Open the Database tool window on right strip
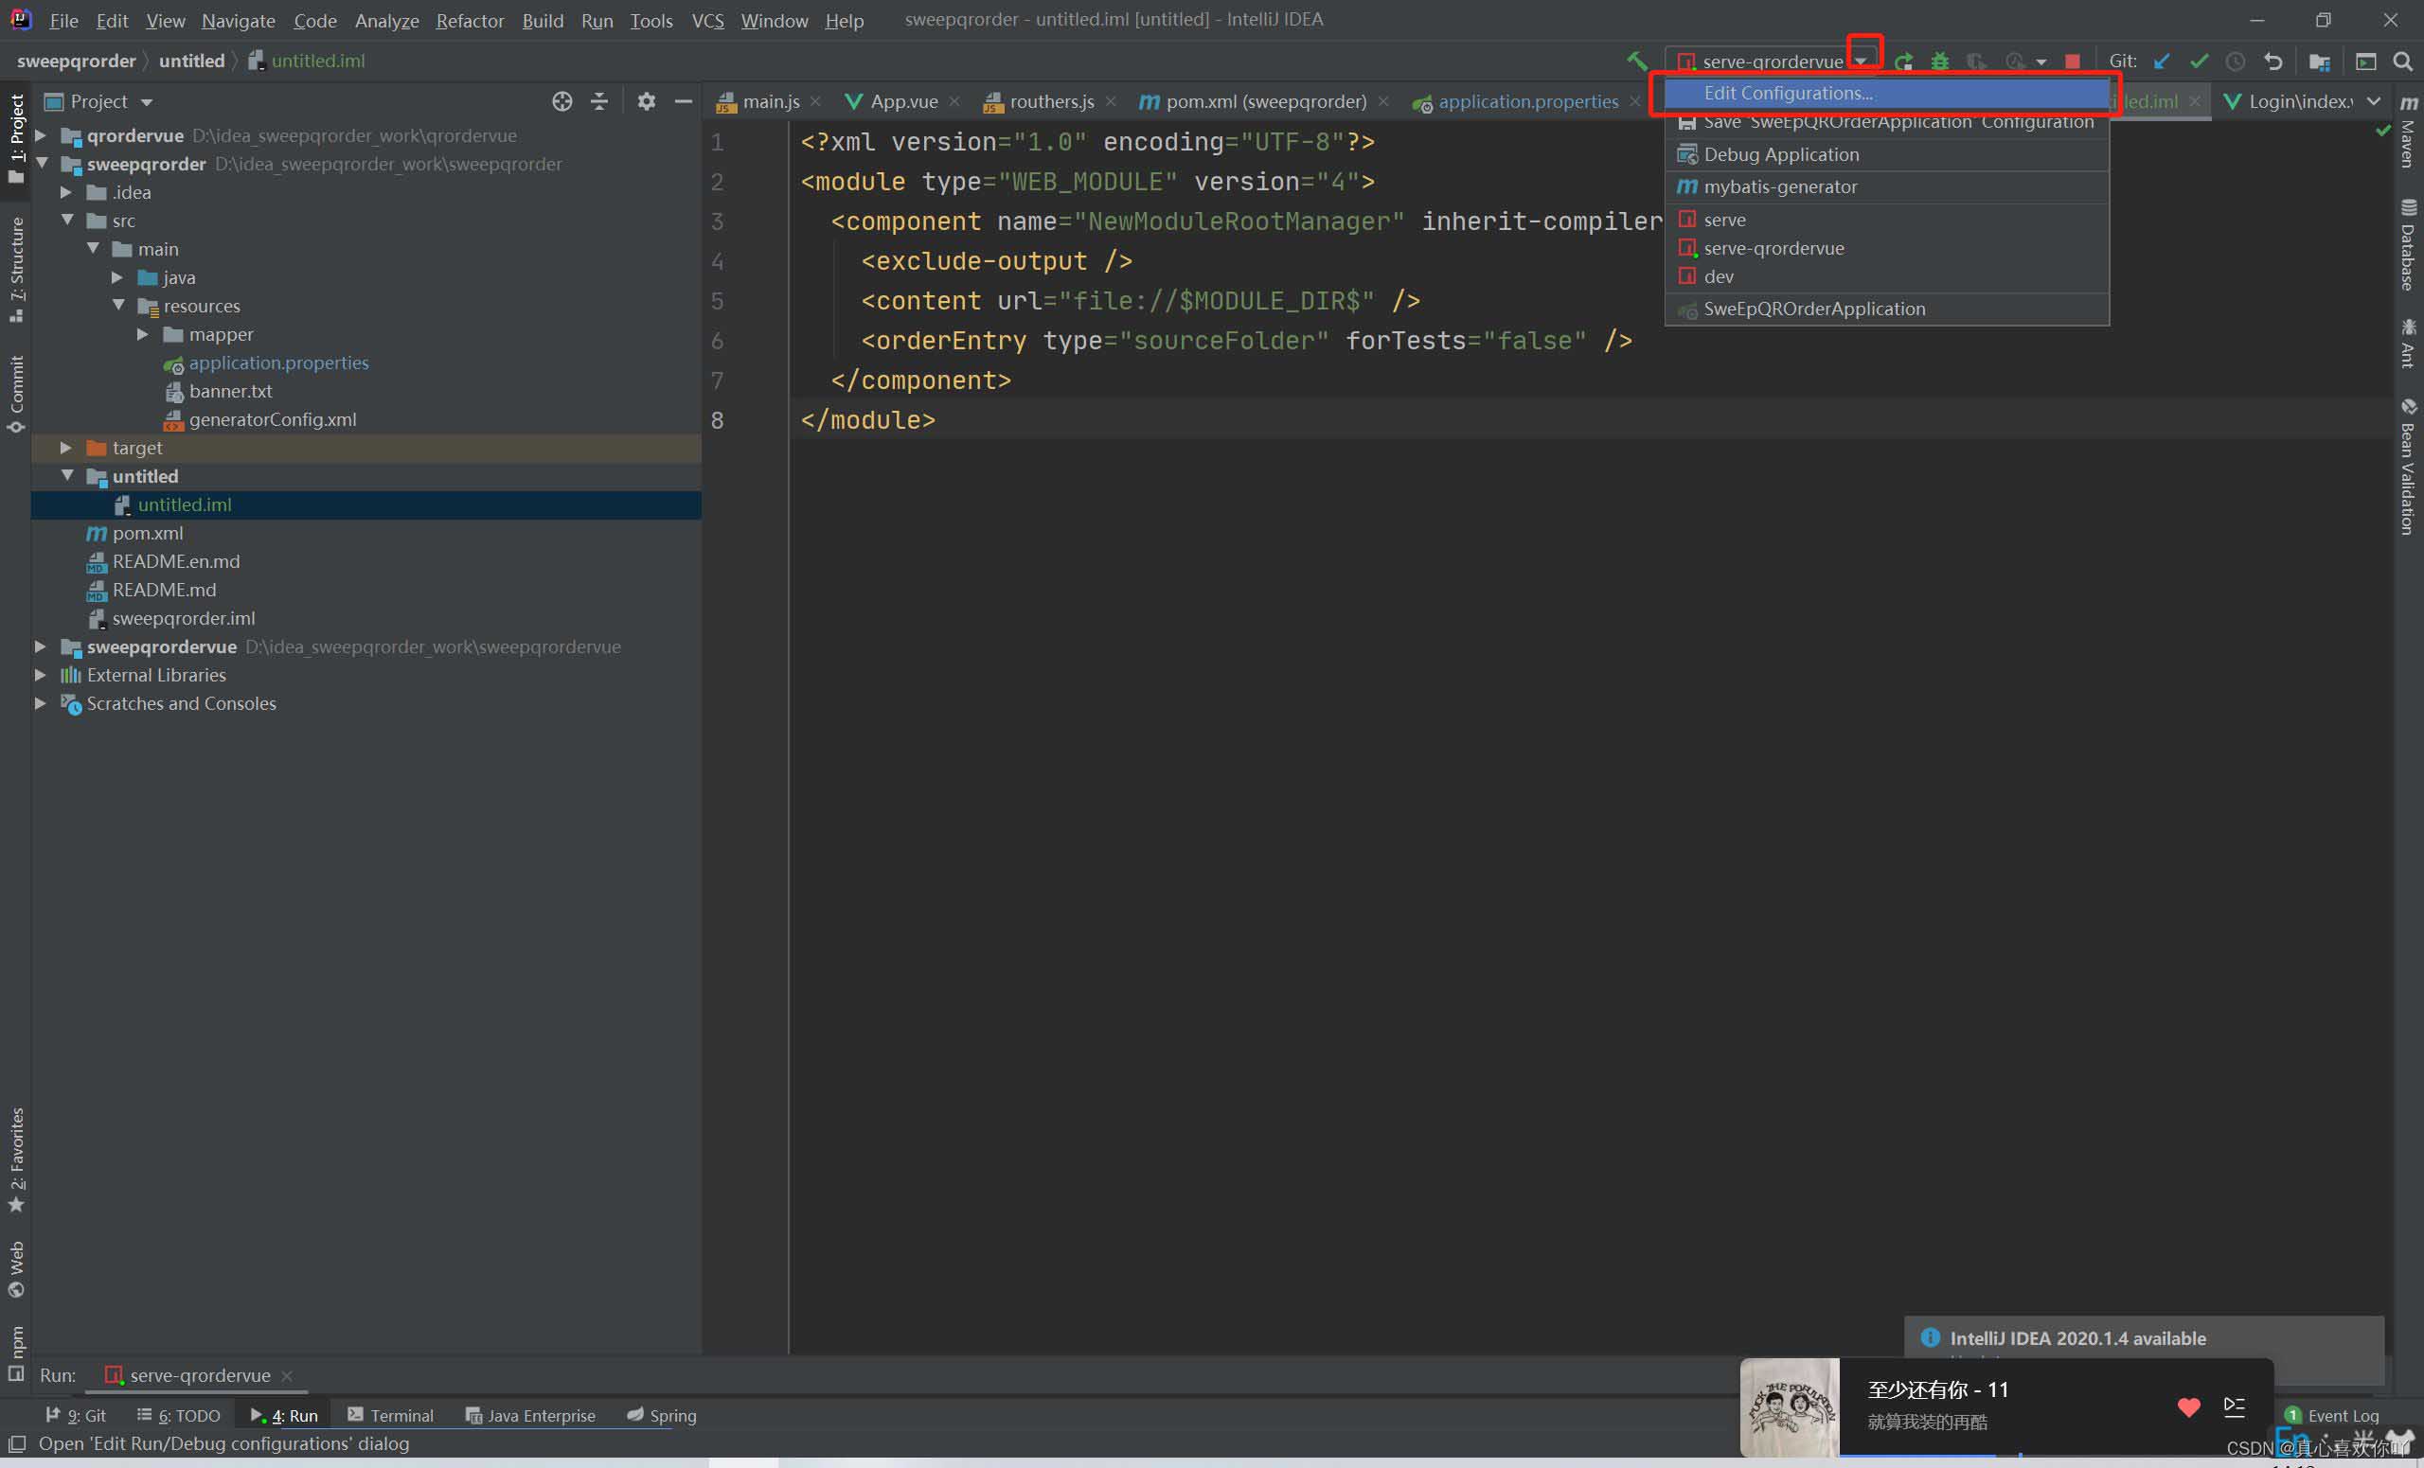The height and width of the screenshot is (1468, 2424). [x=2408, y=246]
